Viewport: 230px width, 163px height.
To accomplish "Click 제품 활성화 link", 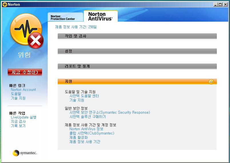I will (79, 137).
